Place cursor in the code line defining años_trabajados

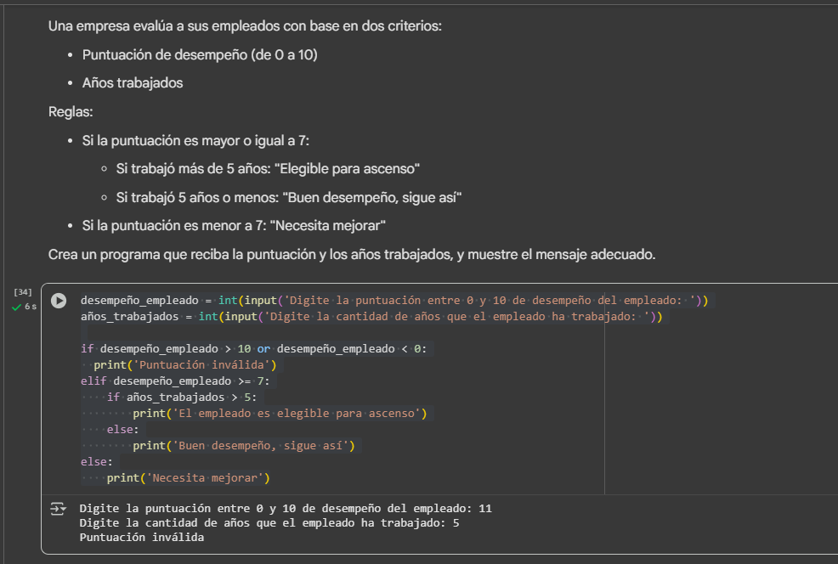tap(371, 317)
